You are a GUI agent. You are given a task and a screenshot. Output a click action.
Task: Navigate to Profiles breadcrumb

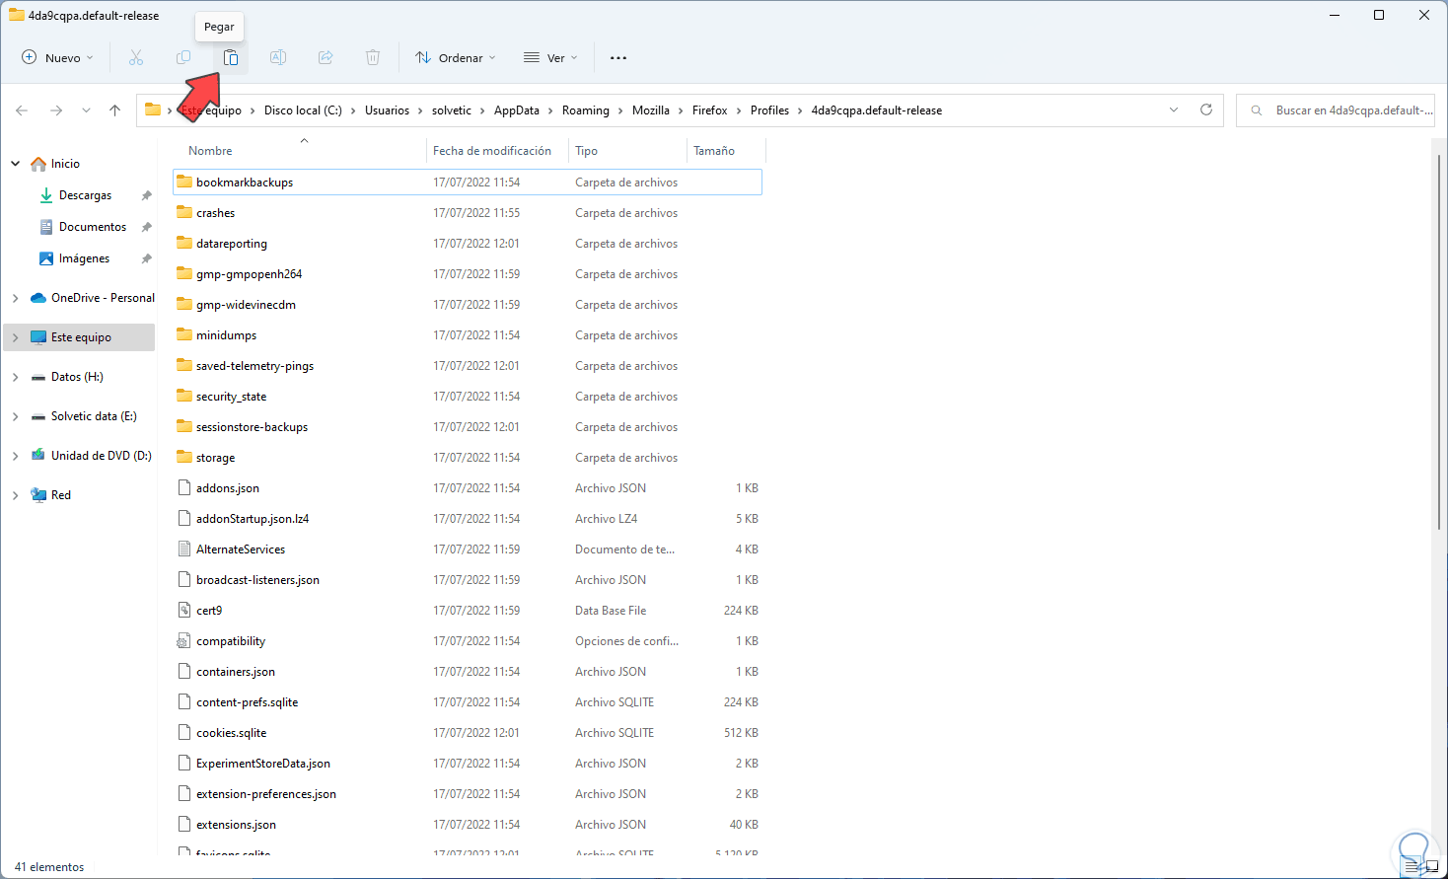click(769, 110)
